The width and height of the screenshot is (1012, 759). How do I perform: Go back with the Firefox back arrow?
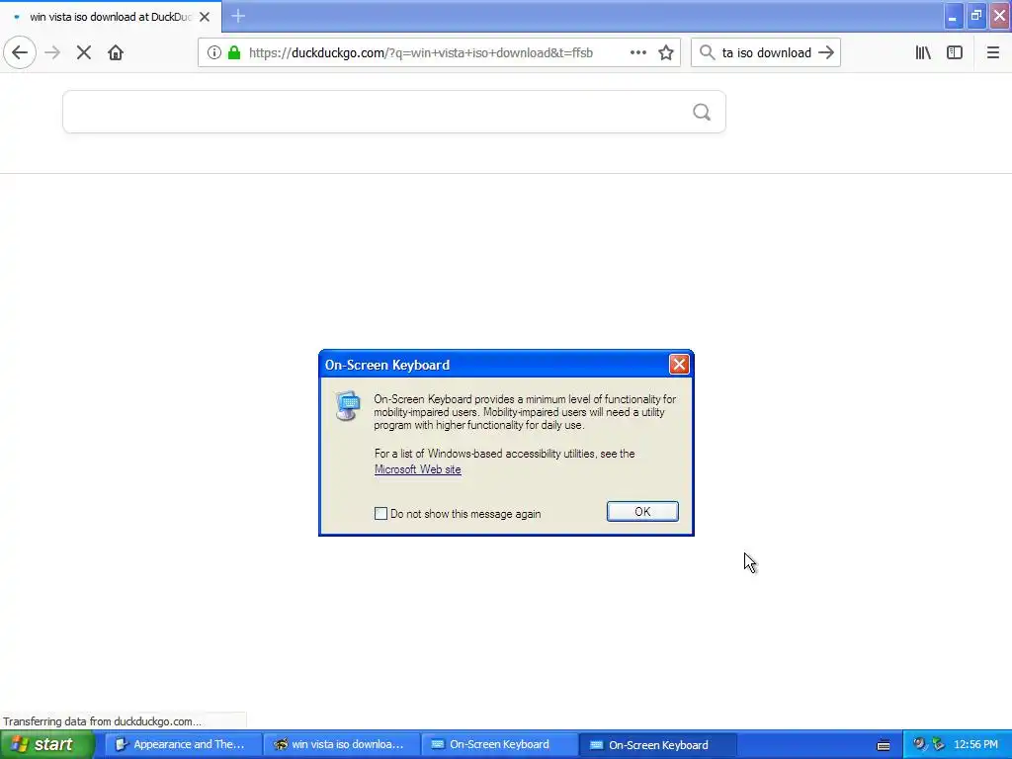click(x=20, y=53)
